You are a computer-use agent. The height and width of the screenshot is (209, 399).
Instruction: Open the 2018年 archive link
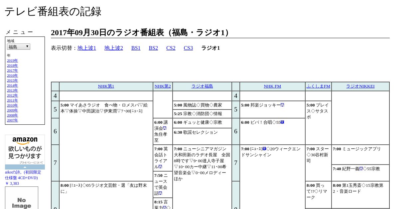(12, 65)
